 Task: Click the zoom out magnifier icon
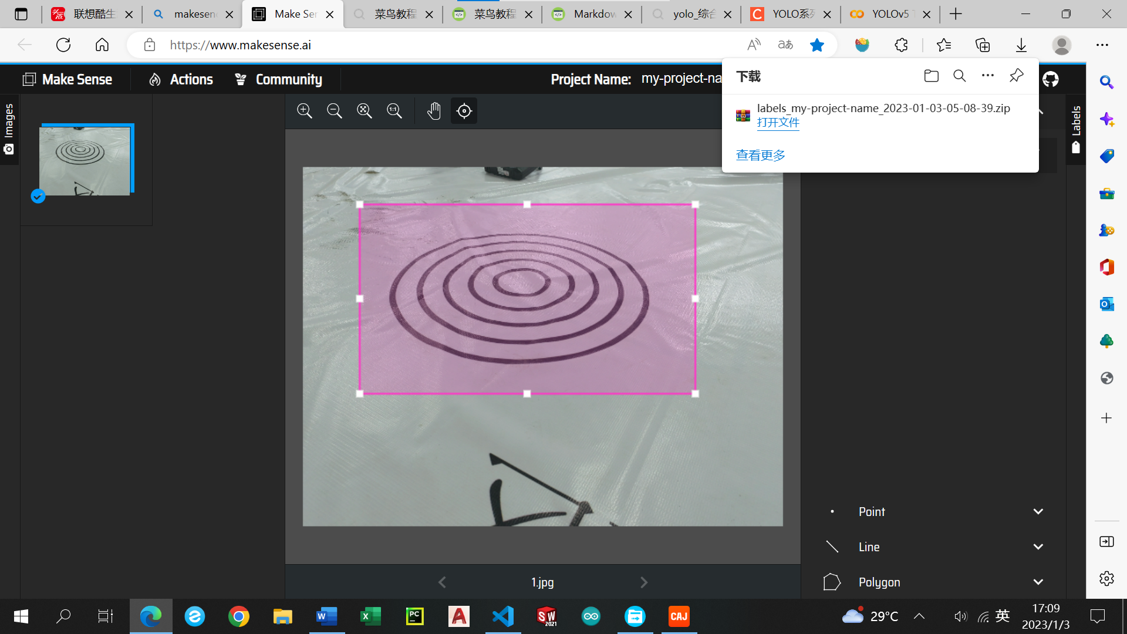[x=335, y=111]
